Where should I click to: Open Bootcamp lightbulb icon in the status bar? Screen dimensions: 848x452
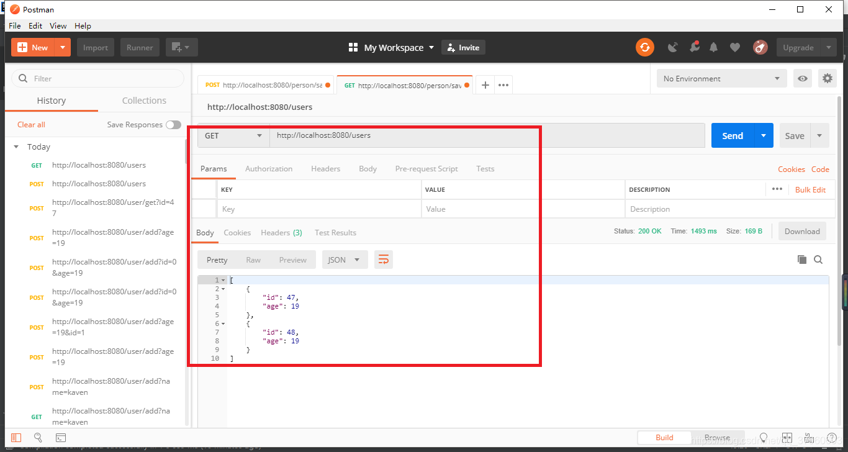[x=764, y=438]
